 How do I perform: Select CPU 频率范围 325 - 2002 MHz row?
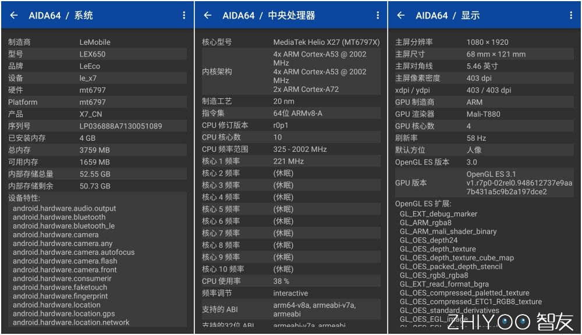tap(291, 149)
